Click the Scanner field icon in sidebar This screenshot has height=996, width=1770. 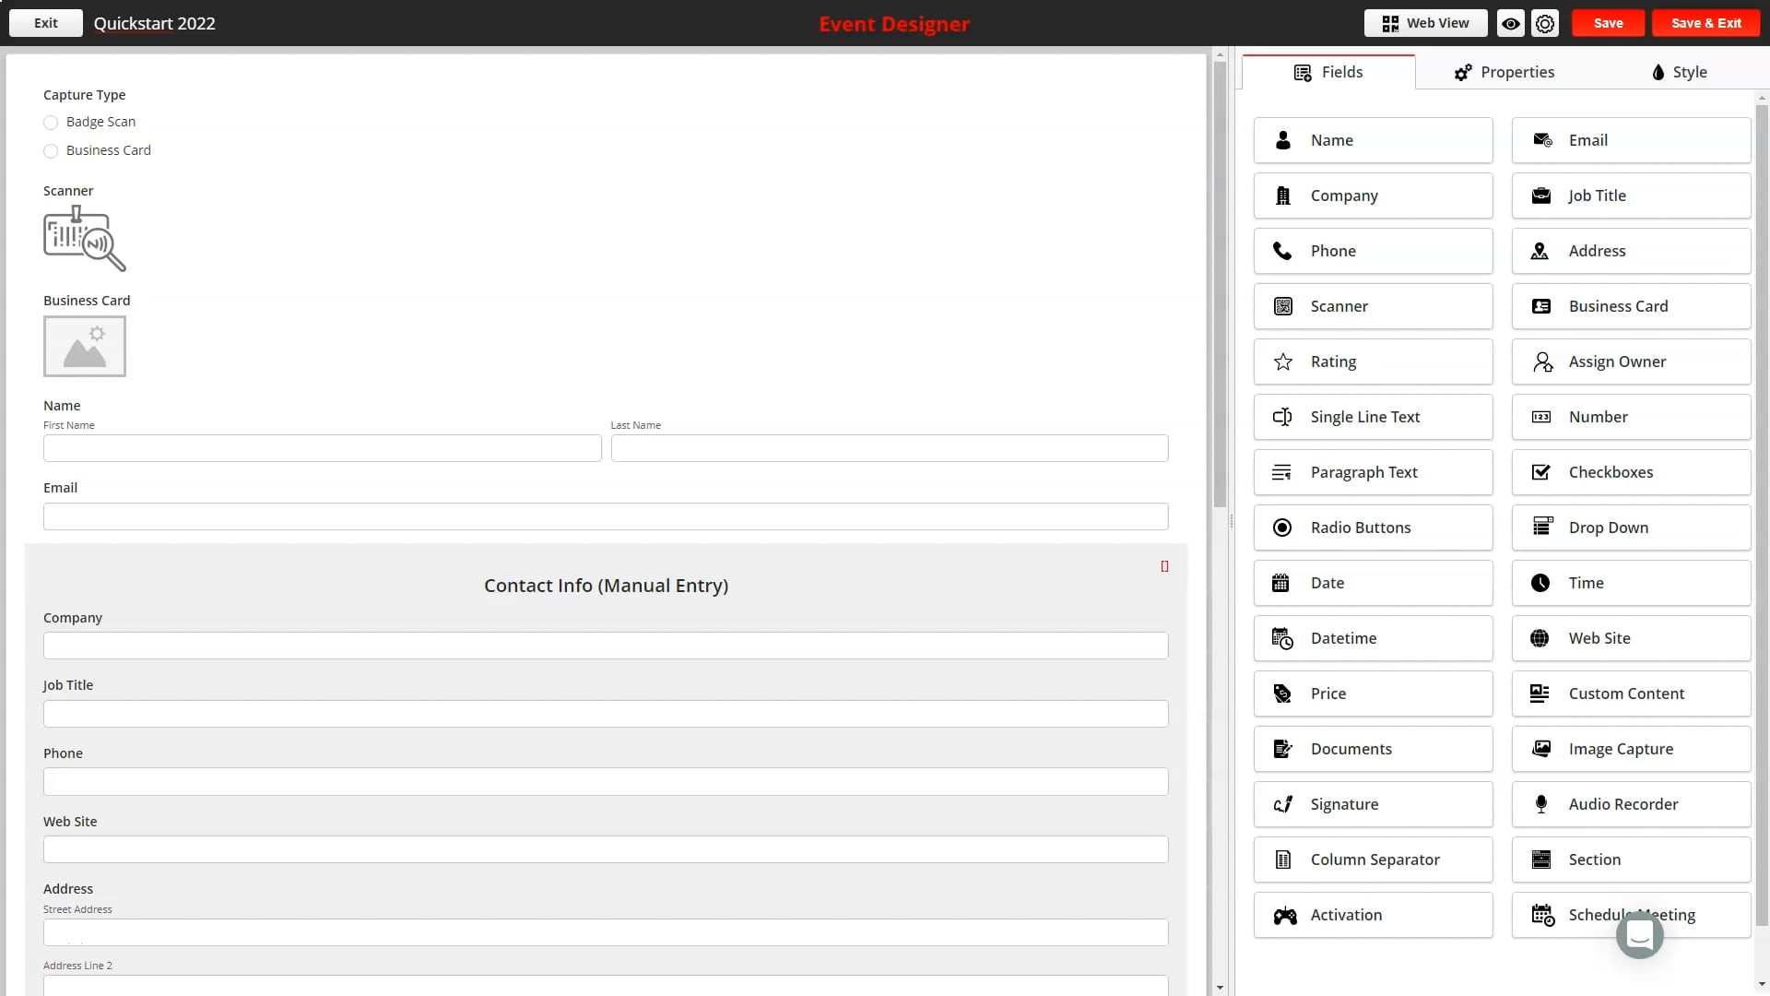point(1284,306)
